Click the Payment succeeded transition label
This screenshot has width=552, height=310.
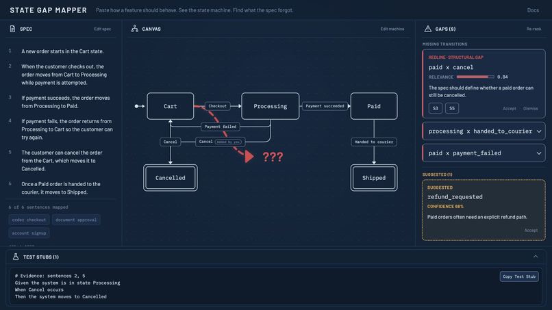325,106
